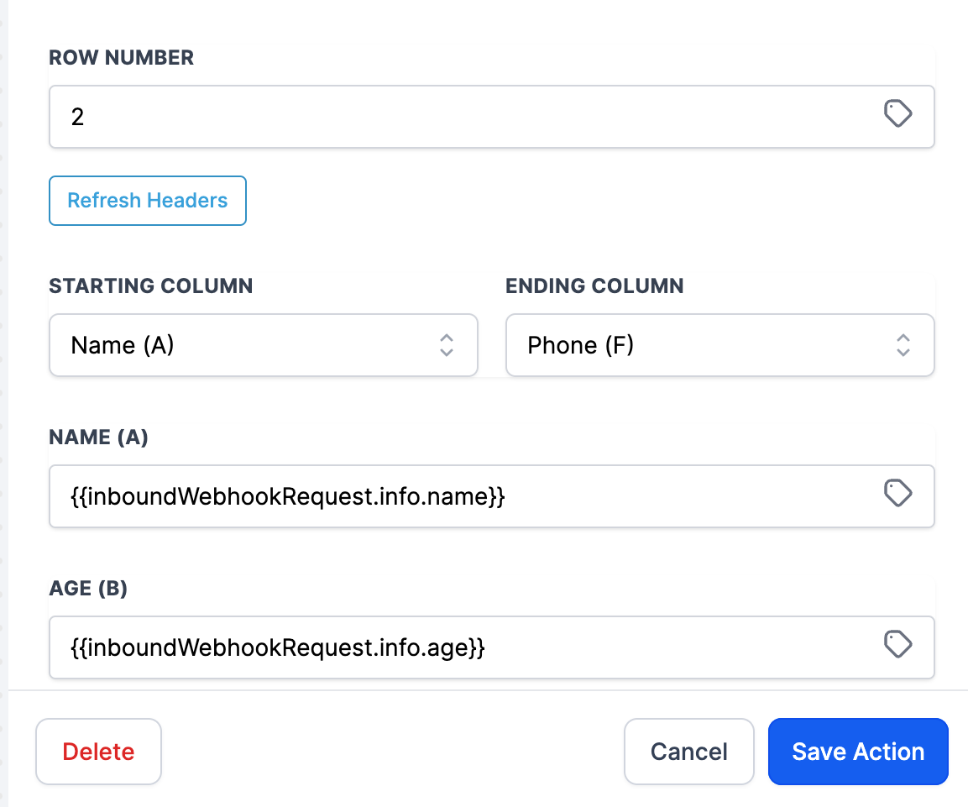This screenshot has width=968, height=807.
Task: Save the action with Save Action
Action: tap(858, 752)
